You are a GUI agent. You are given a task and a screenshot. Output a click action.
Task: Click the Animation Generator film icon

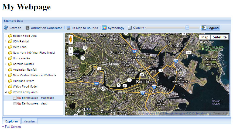click(28, 28)
